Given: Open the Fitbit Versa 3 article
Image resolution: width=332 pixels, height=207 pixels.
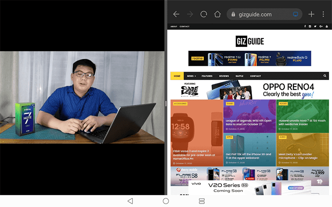Looking at the screenshot, I should (197, 133).
